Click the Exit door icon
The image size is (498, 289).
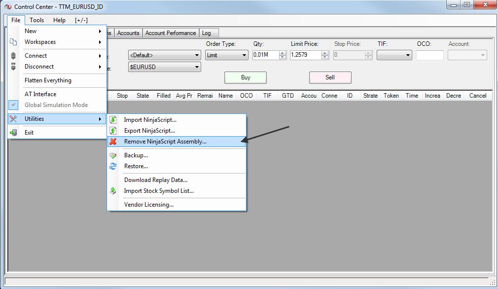click(13, 133)
